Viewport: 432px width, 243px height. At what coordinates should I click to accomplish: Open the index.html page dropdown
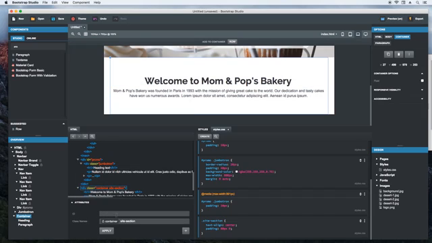point(329,34)
